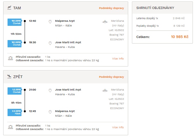Click the location pin next to Jose Marti arrival
This screenshot has width=194, height=137.
tap(50, 43)
